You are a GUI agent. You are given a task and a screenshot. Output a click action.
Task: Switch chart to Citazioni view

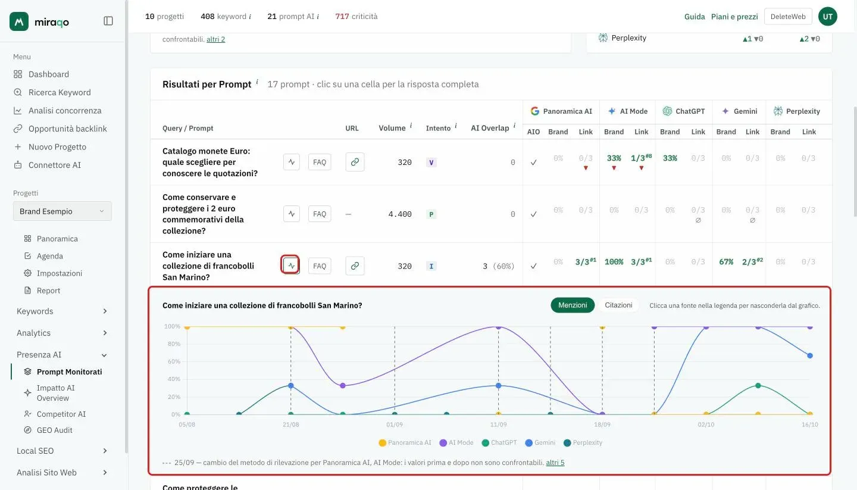[x=618, y=305]
